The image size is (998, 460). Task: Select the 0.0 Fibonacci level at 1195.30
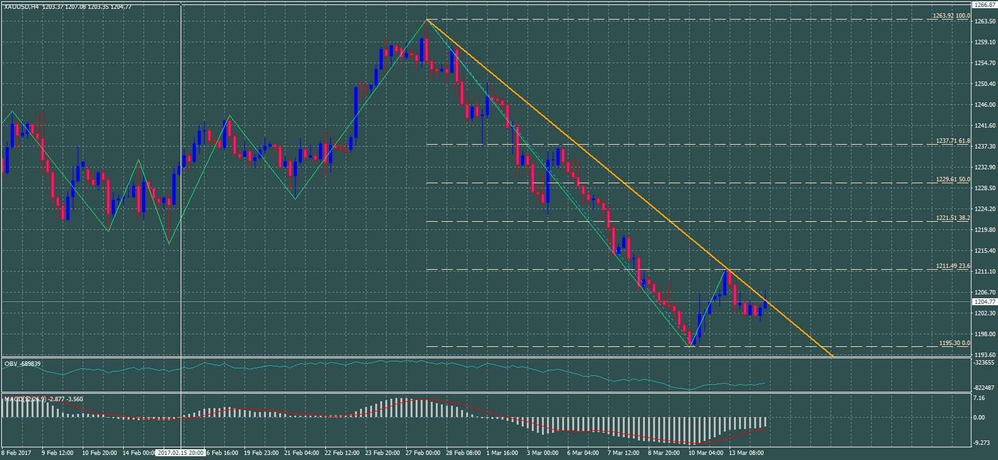(x=954, y=343)
